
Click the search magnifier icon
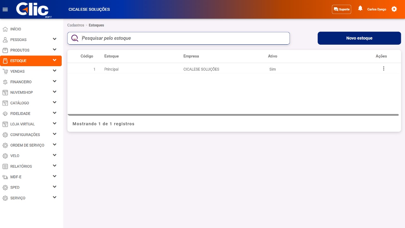[x=75, y=38]
